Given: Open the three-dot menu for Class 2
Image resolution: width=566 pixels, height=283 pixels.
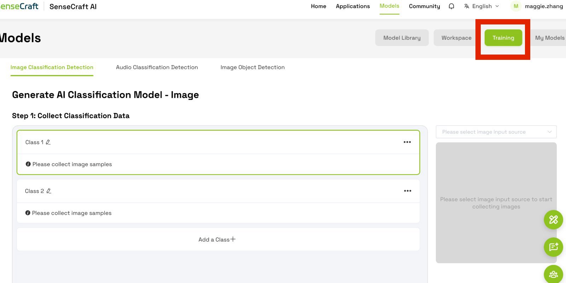Looking at the screenshot, I should (x=408, y=191).
